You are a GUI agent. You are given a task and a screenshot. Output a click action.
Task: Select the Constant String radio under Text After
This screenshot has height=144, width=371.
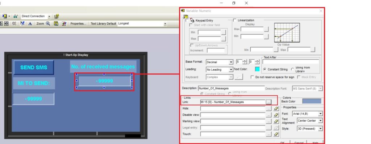(x=264, y=69)
